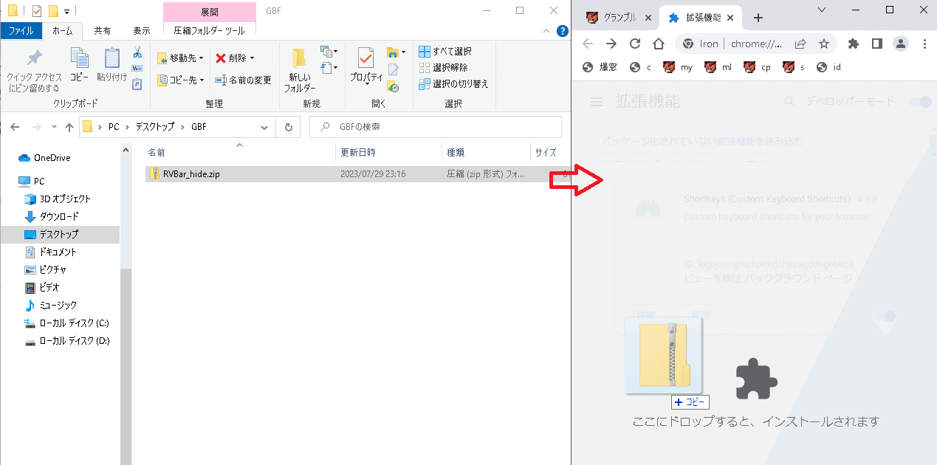This screenshot has width=937, height=465.
Task: Open New item dropdown in ribbon
Action: (328, 52)
